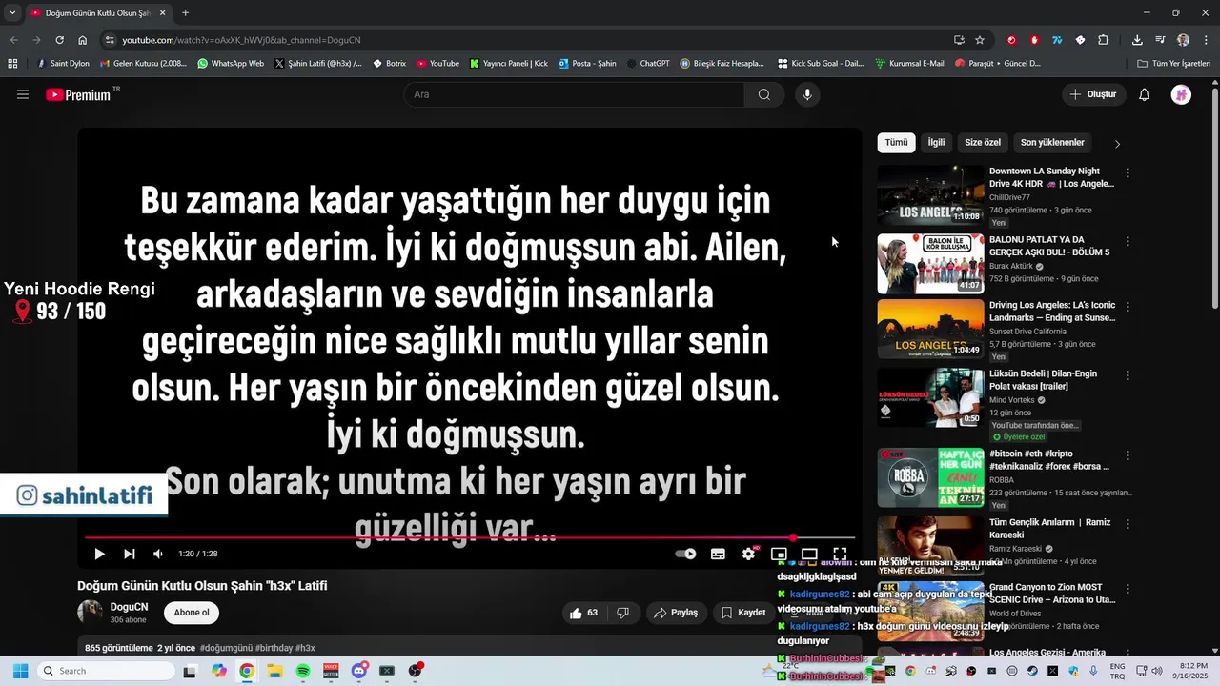Skip to the next video
This screenshot has height=686, width=1220.
pyautogui.click(x=130, y=554)
